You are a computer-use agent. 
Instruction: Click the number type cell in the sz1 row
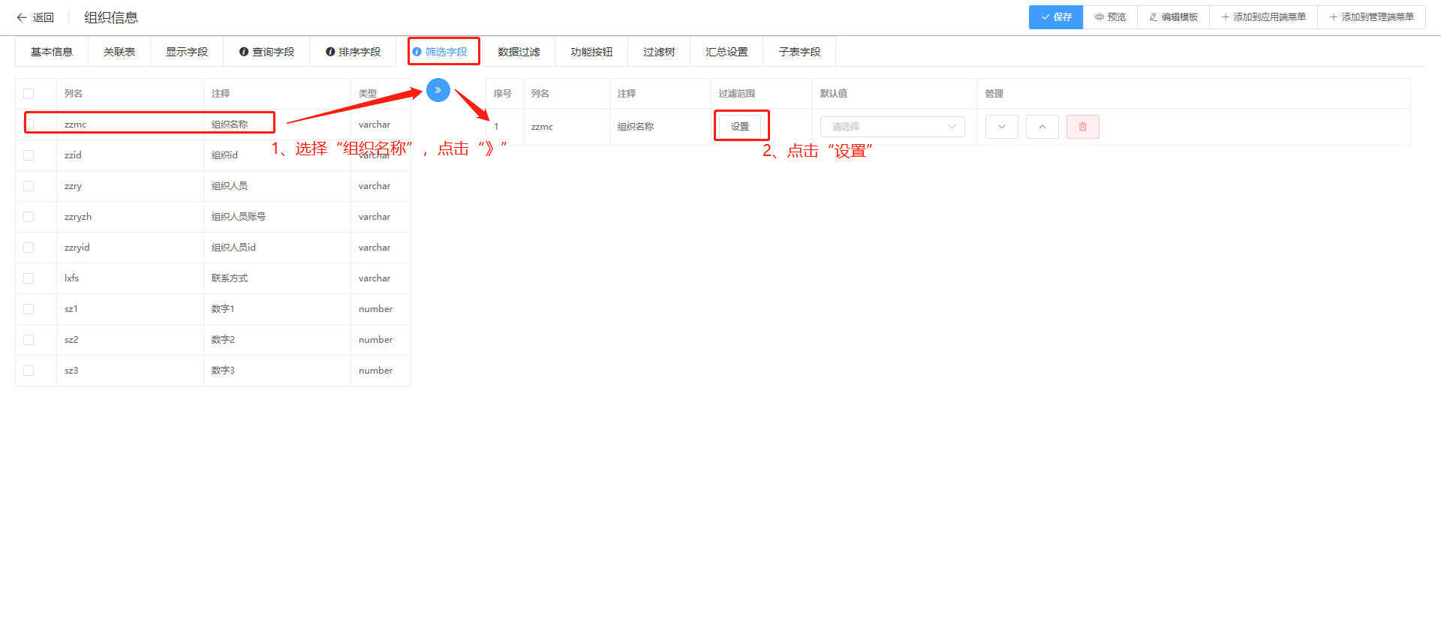pyautogui.click(x=381, y=309)
